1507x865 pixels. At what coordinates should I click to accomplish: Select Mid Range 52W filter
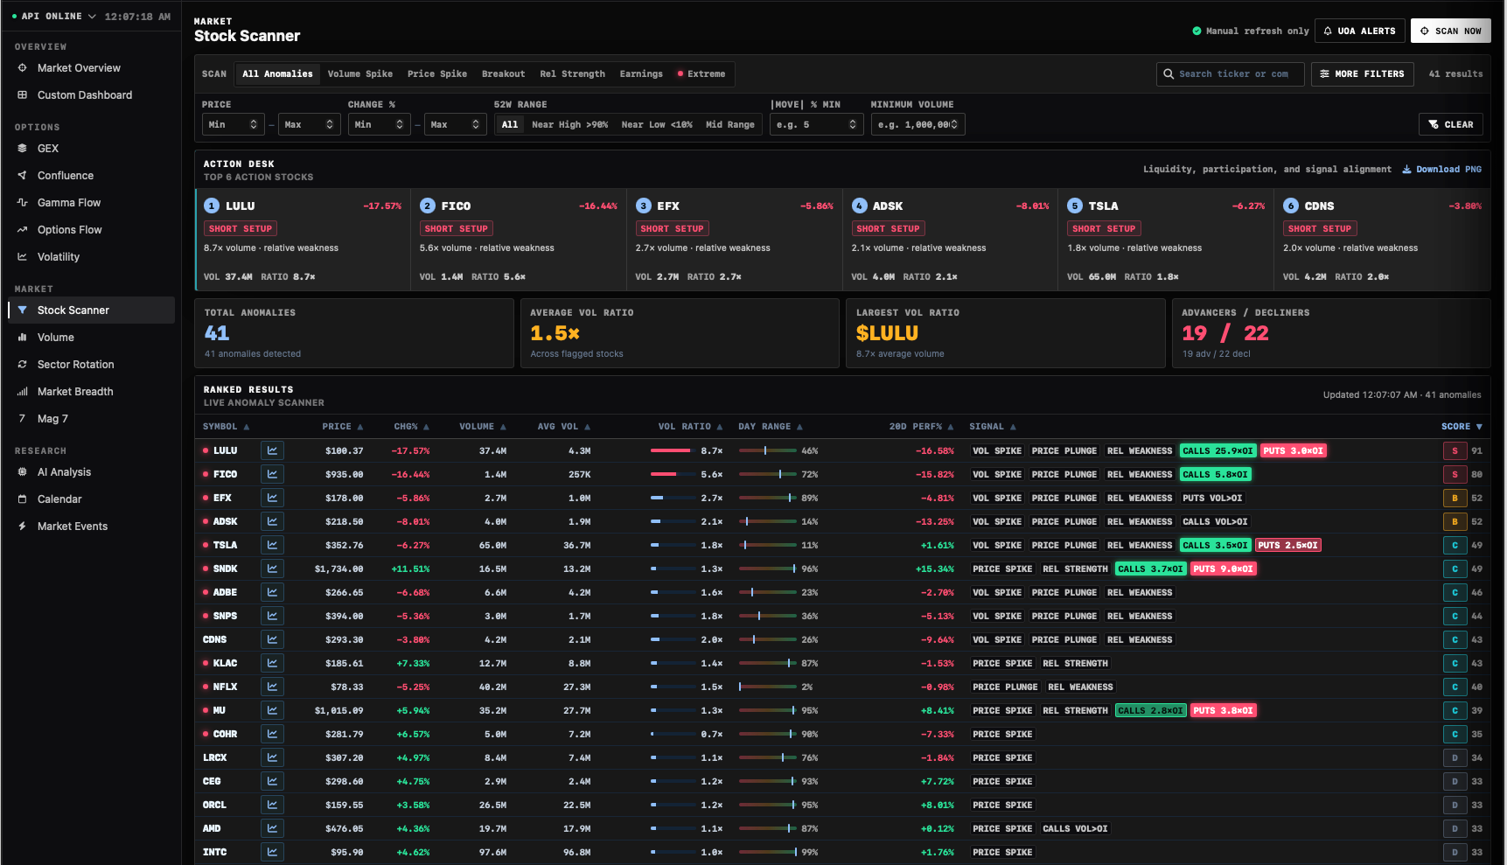click(x=729, y=125)
